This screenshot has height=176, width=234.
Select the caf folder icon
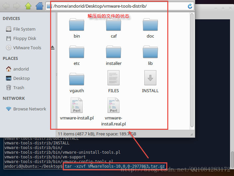coord(114,25)
